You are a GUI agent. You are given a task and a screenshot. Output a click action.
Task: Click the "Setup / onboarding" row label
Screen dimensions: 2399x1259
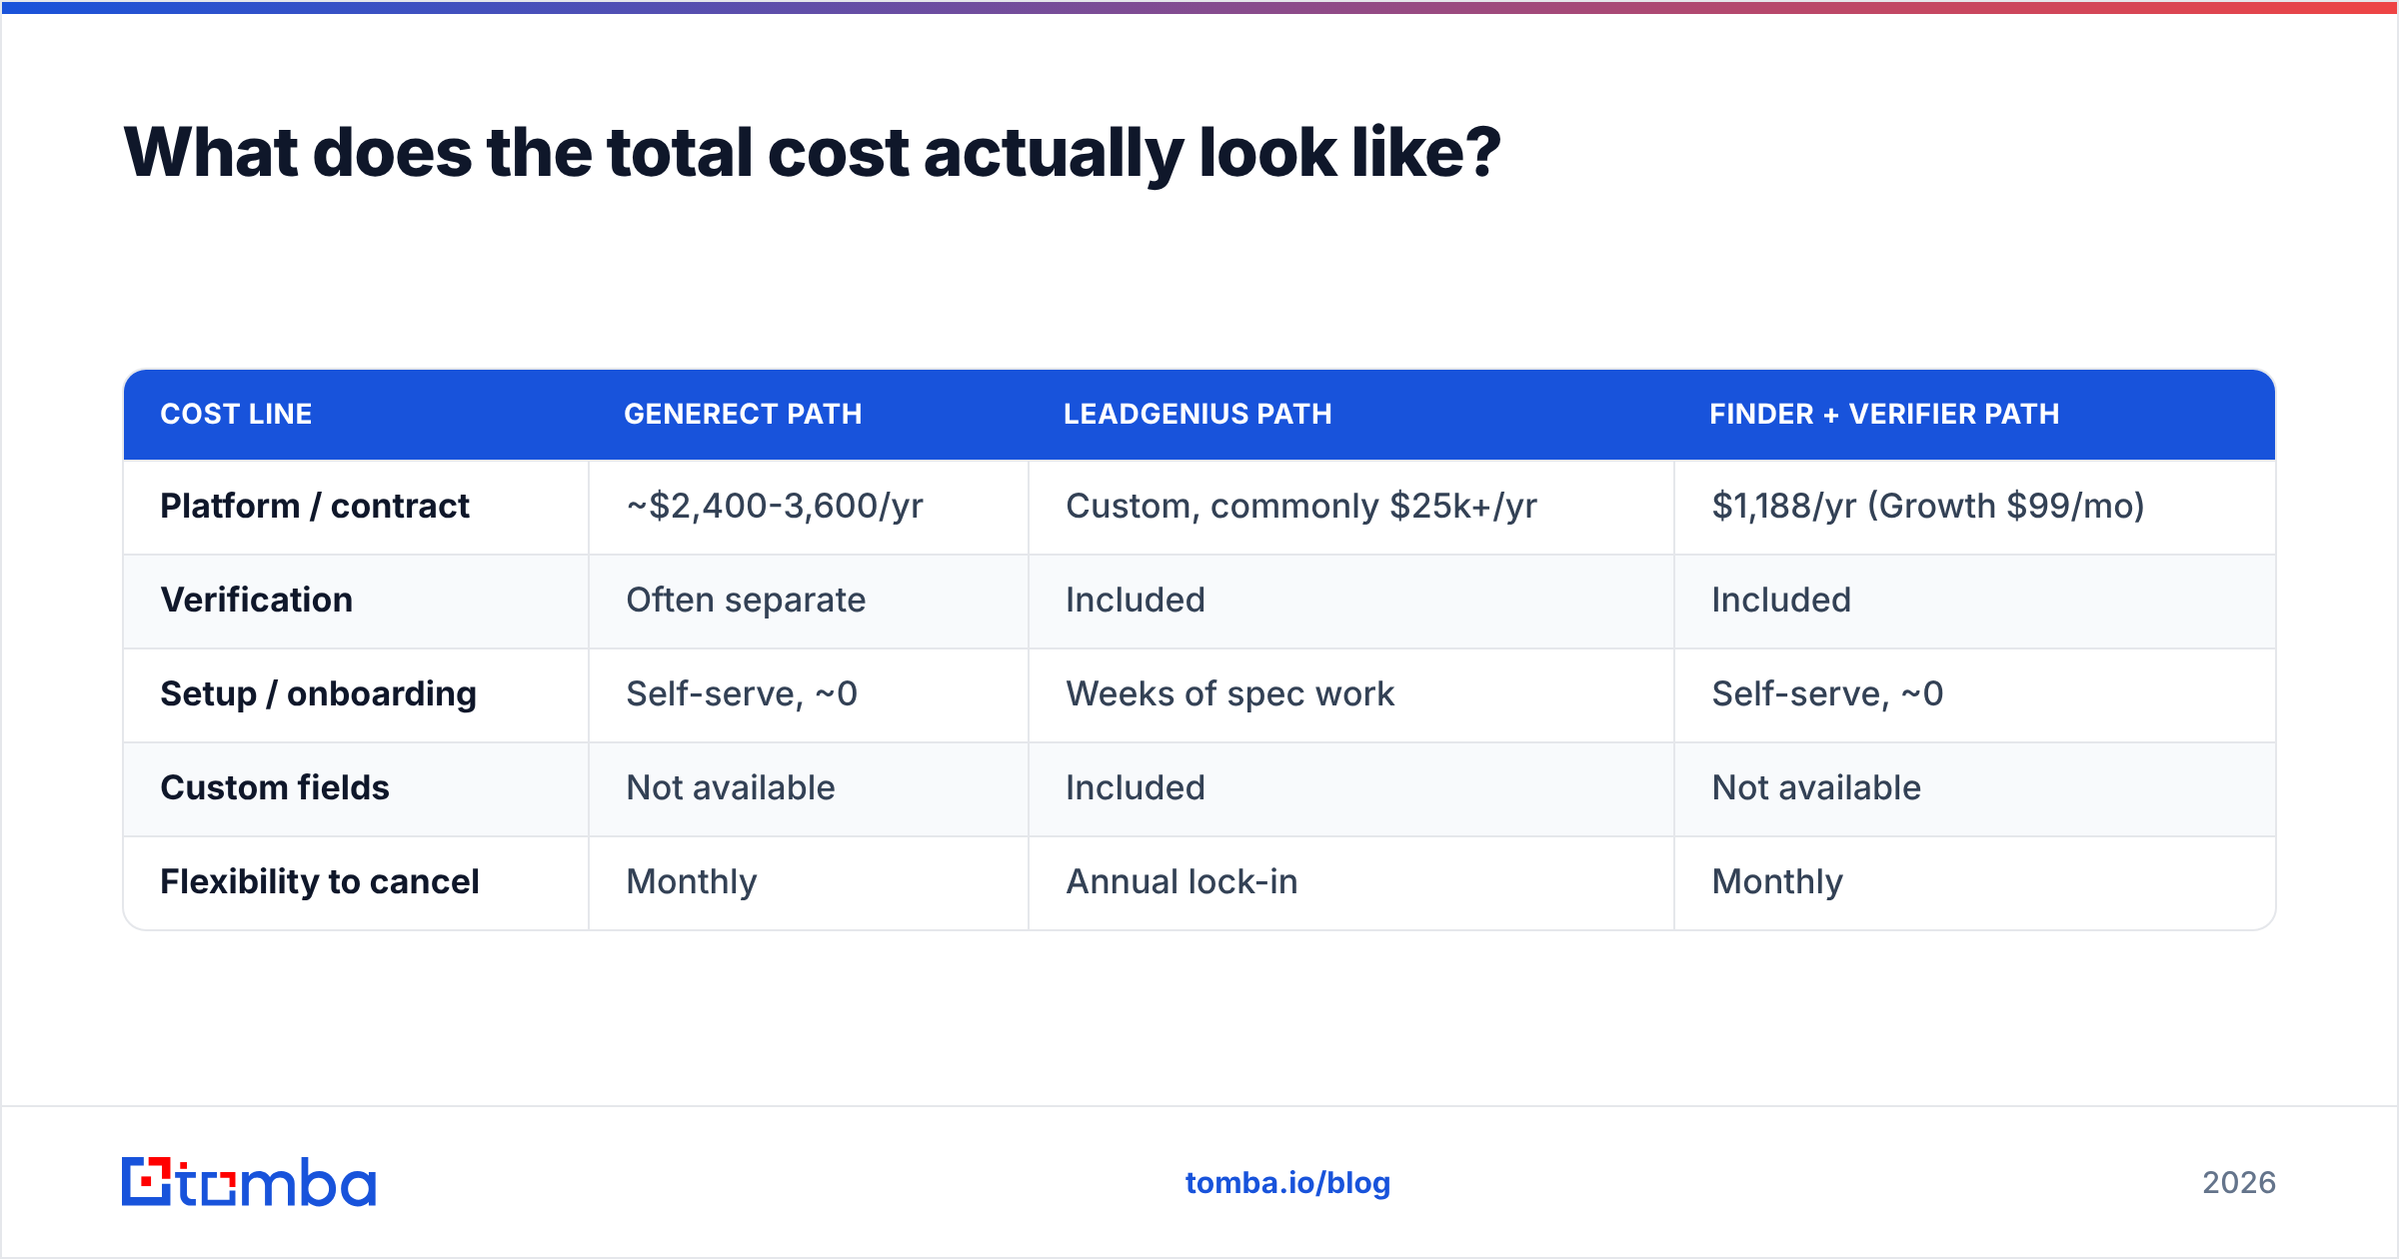(x=319, y=694)
